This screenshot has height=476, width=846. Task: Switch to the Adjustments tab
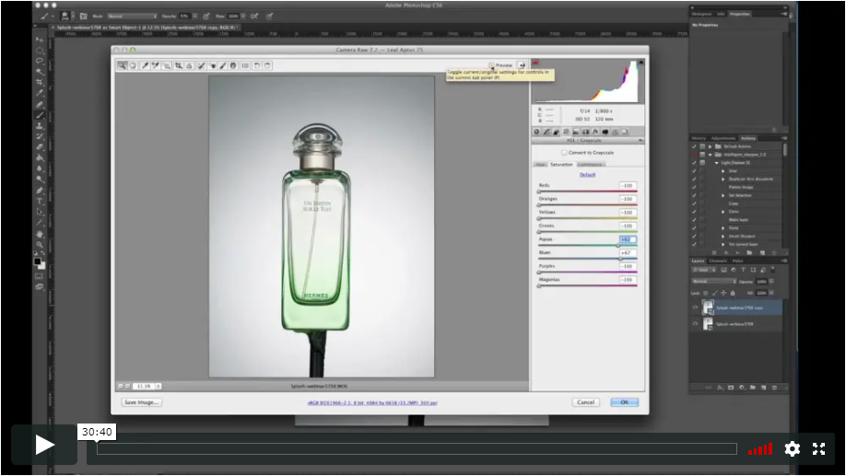click(723, 138)
